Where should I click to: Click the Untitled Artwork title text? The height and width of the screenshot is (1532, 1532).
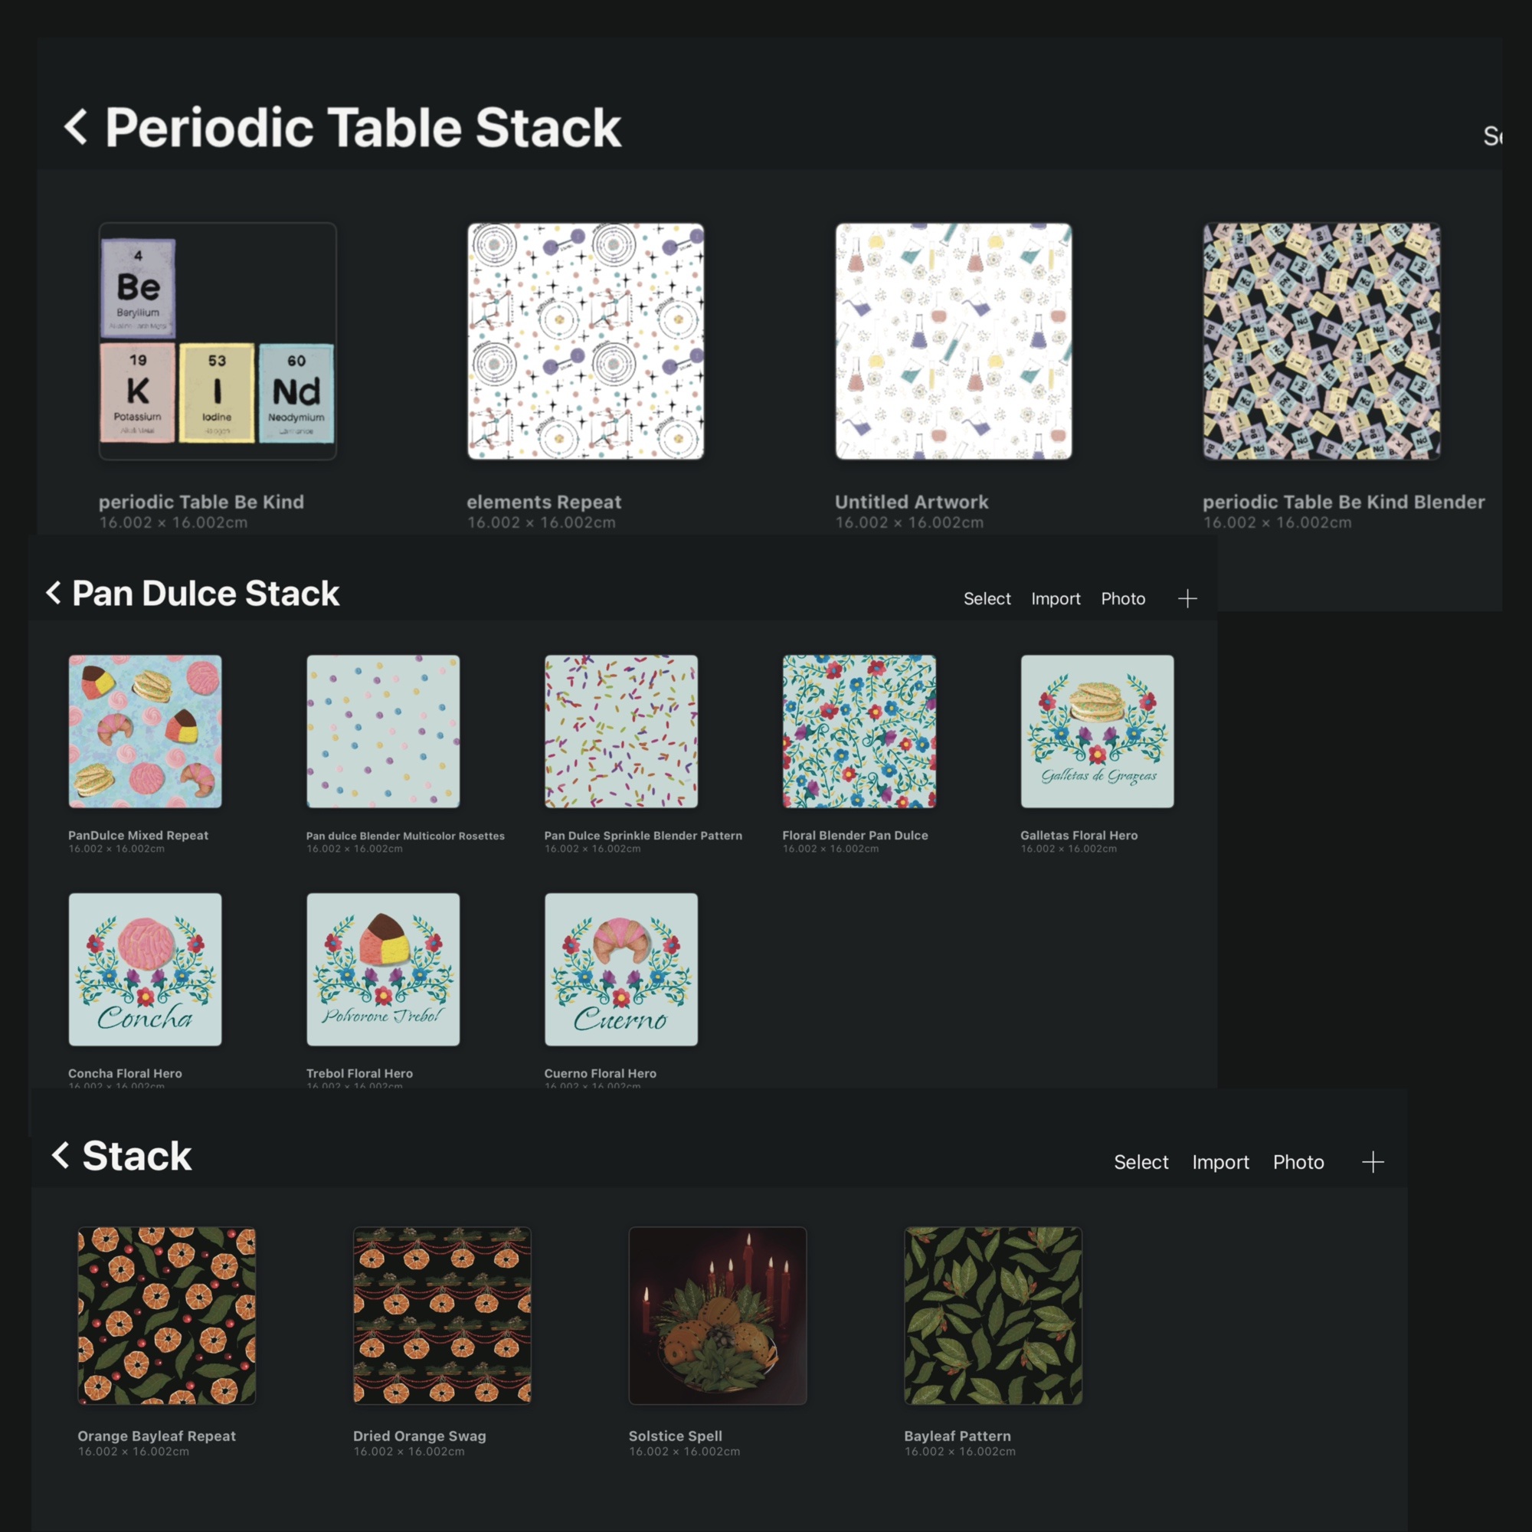911,502
